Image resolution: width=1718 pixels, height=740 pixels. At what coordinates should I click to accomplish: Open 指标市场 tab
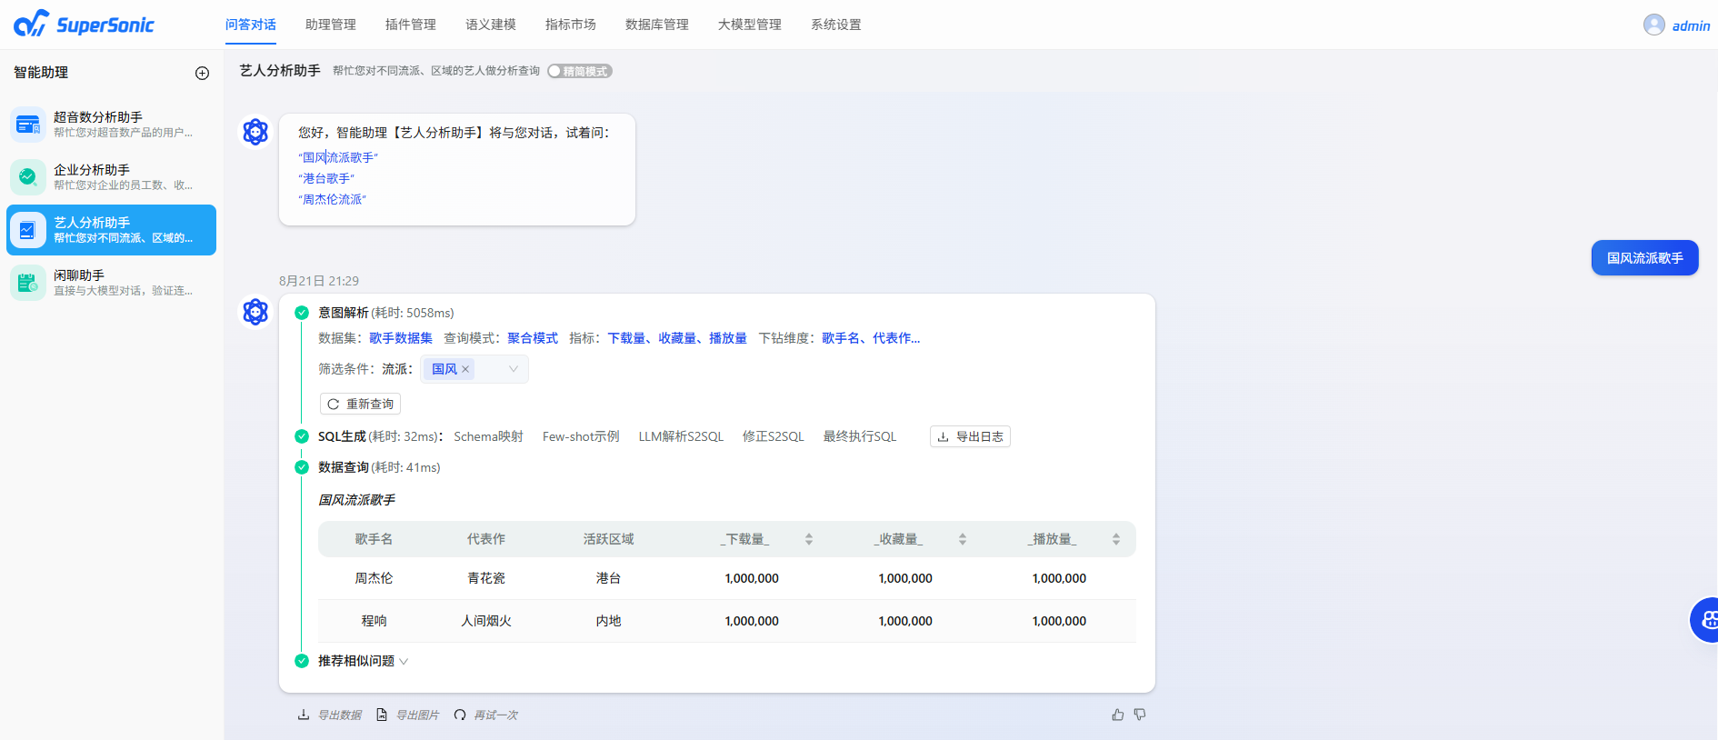pos(571,25)
